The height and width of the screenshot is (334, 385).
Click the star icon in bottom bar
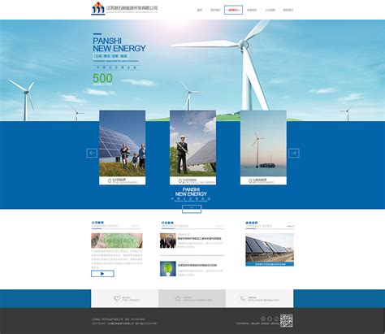tap(178, 298)
